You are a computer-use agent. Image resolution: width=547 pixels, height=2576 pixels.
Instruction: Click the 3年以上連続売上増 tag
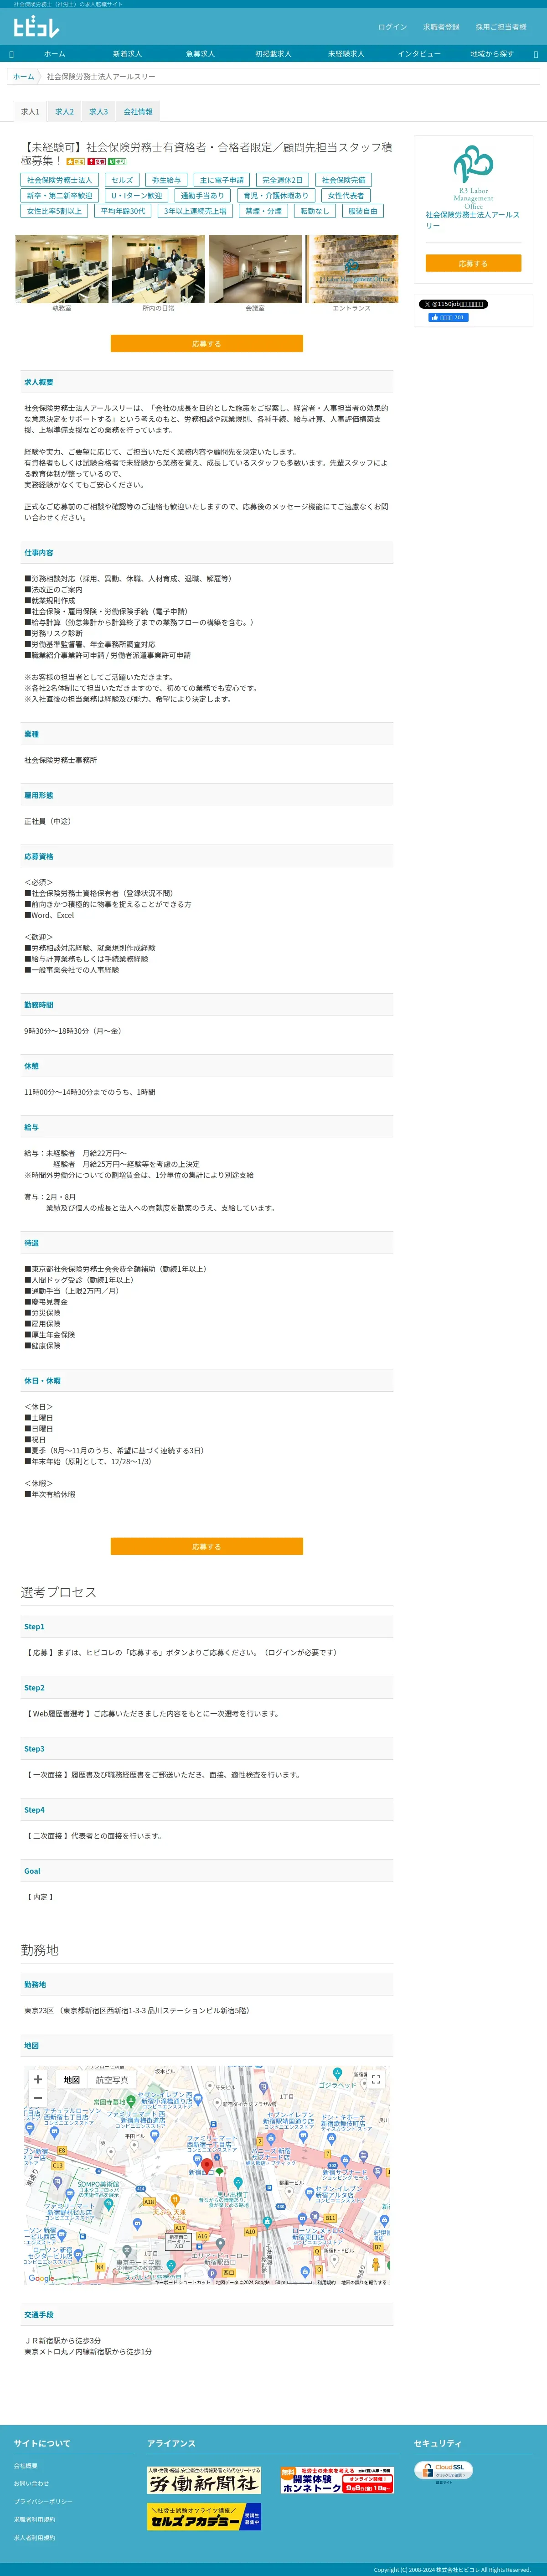195,211
